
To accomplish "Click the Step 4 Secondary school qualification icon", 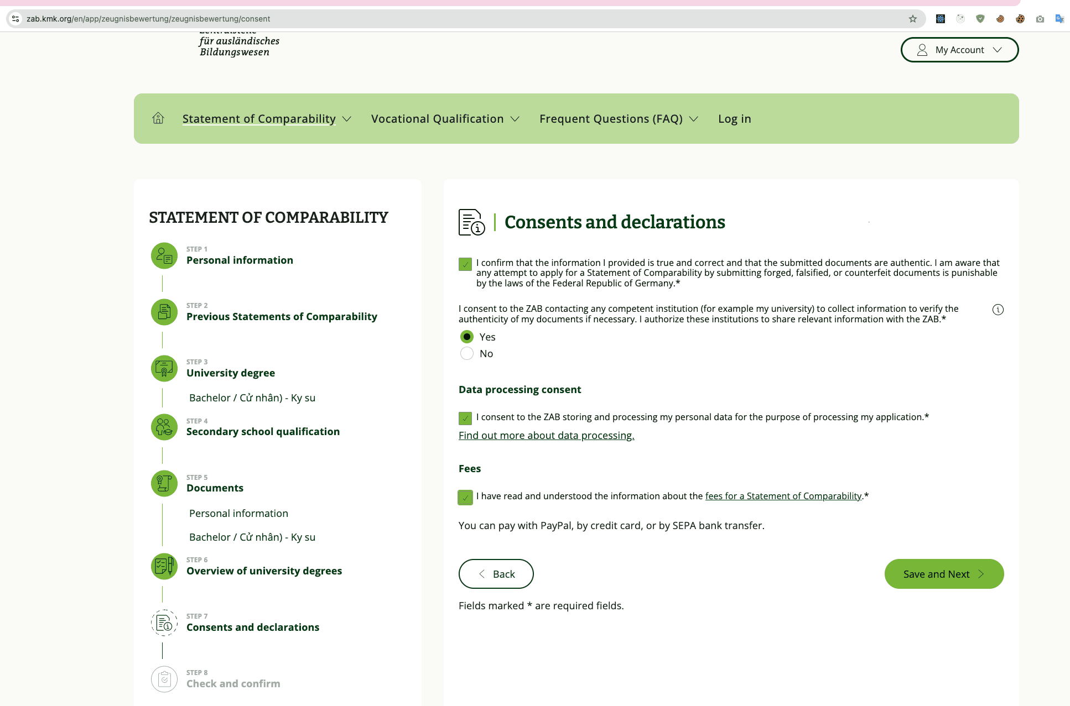I will pyautogui.click(x=164, y=427).
